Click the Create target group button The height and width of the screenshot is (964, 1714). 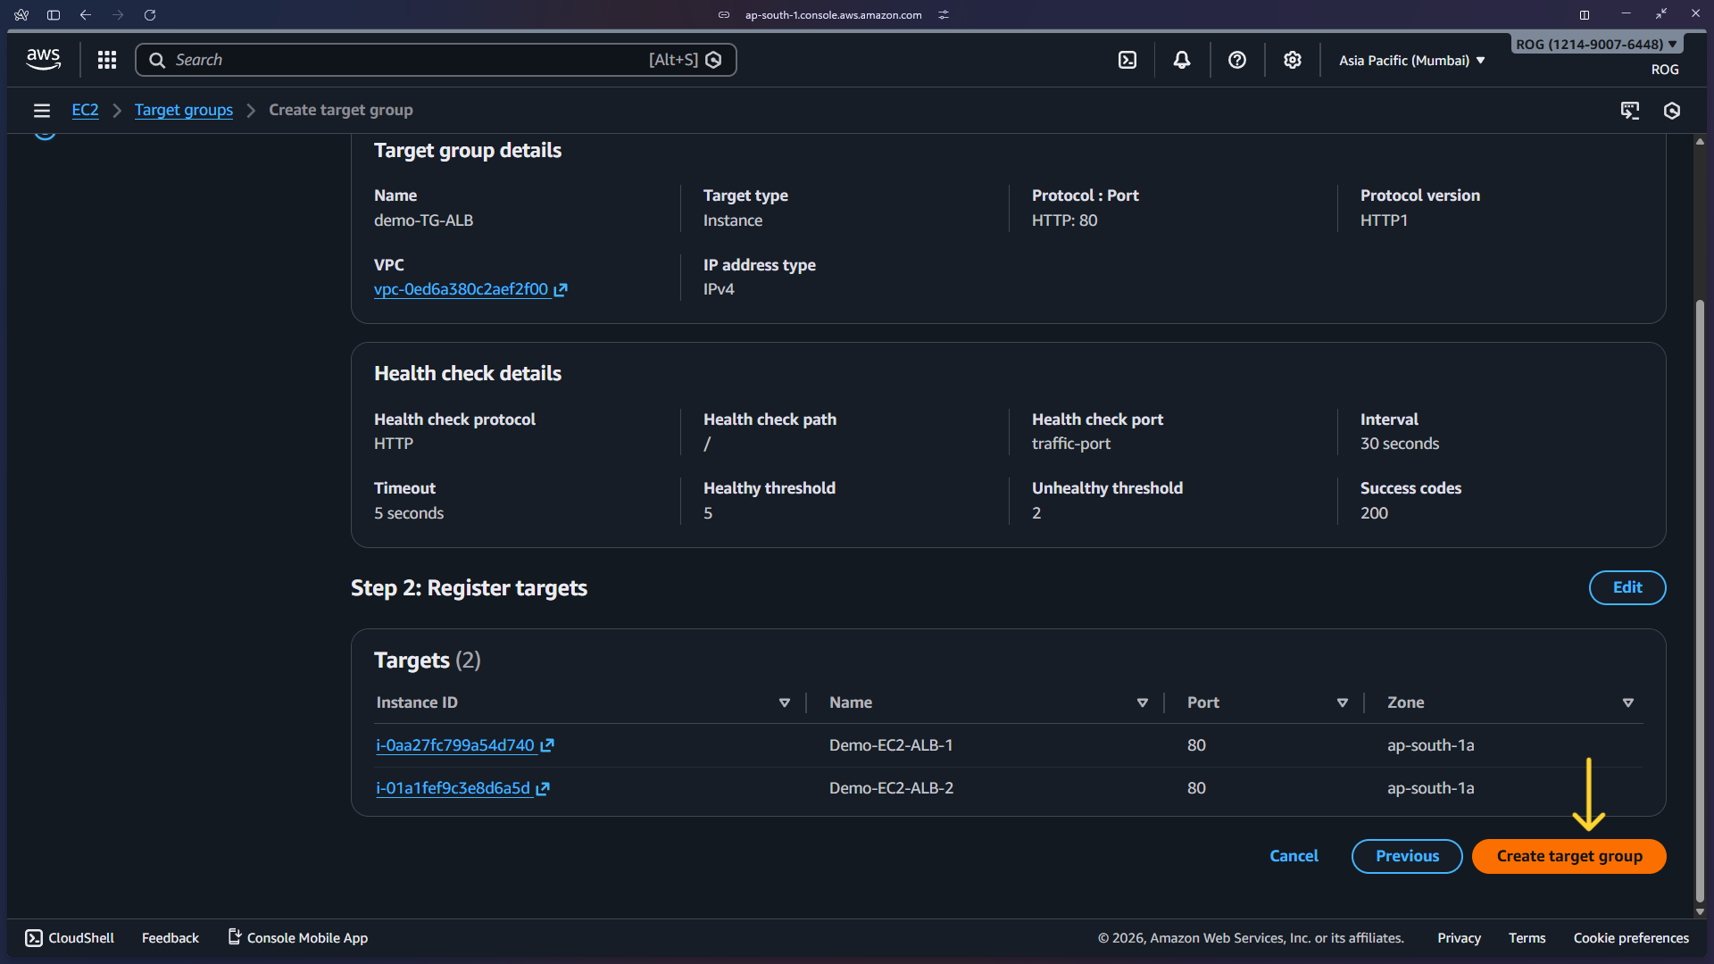click(x=1568, y=856)
